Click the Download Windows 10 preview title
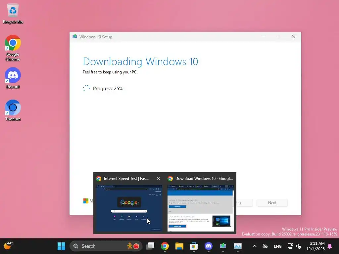The image size is (339, 254). click(204, 179)
